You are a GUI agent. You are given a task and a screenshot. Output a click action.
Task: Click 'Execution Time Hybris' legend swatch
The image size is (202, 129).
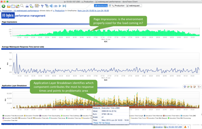pos(164,116)
